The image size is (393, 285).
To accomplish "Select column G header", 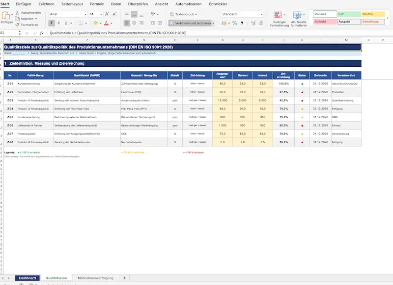I will point(223,40).
